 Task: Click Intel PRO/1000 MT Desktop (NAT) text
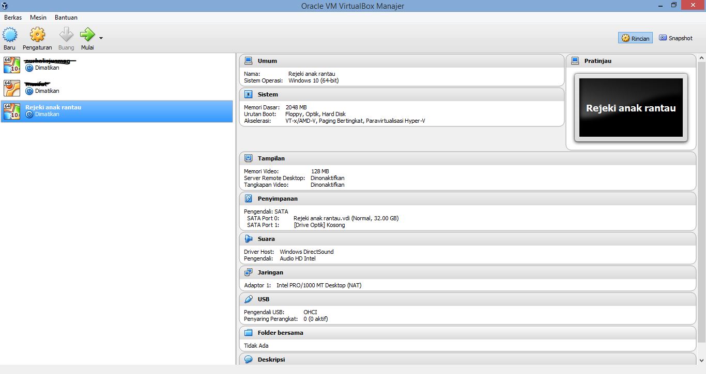319,285
